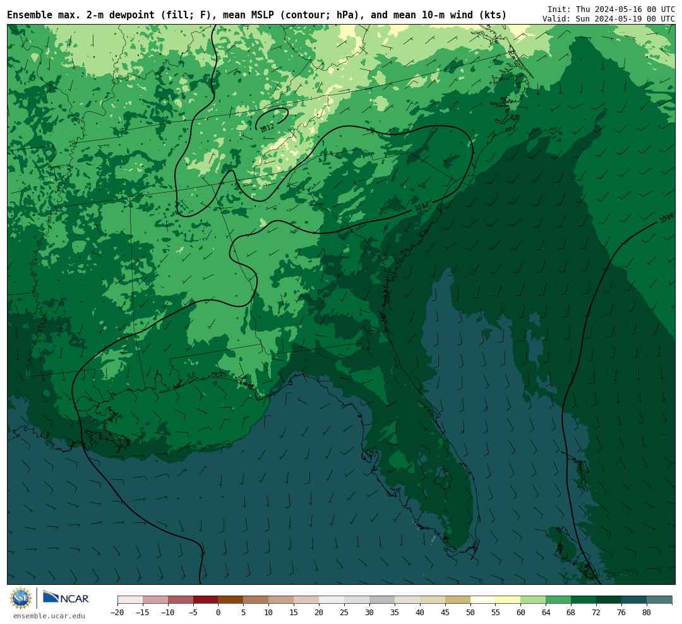Select the colorbar swatch between 35 and 40
This screenshot has width=682, height=624.
407,599
